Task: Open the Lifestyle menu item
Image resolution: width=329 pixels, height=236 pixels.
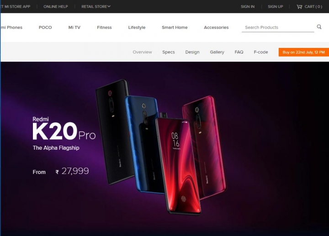Action: (x=137, y=27)
